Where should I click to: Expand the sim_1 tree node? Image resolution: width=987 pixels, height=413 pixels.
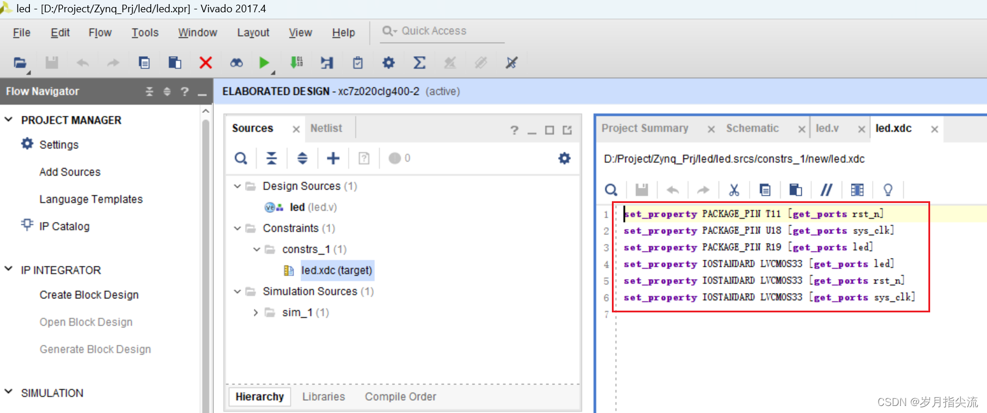(256, 312)
